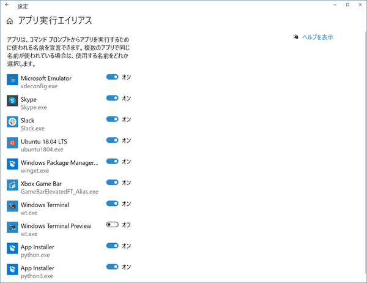Click App Installer icon for python3.exe
Viewport: 367px width, 283px height.
(12, 270)
